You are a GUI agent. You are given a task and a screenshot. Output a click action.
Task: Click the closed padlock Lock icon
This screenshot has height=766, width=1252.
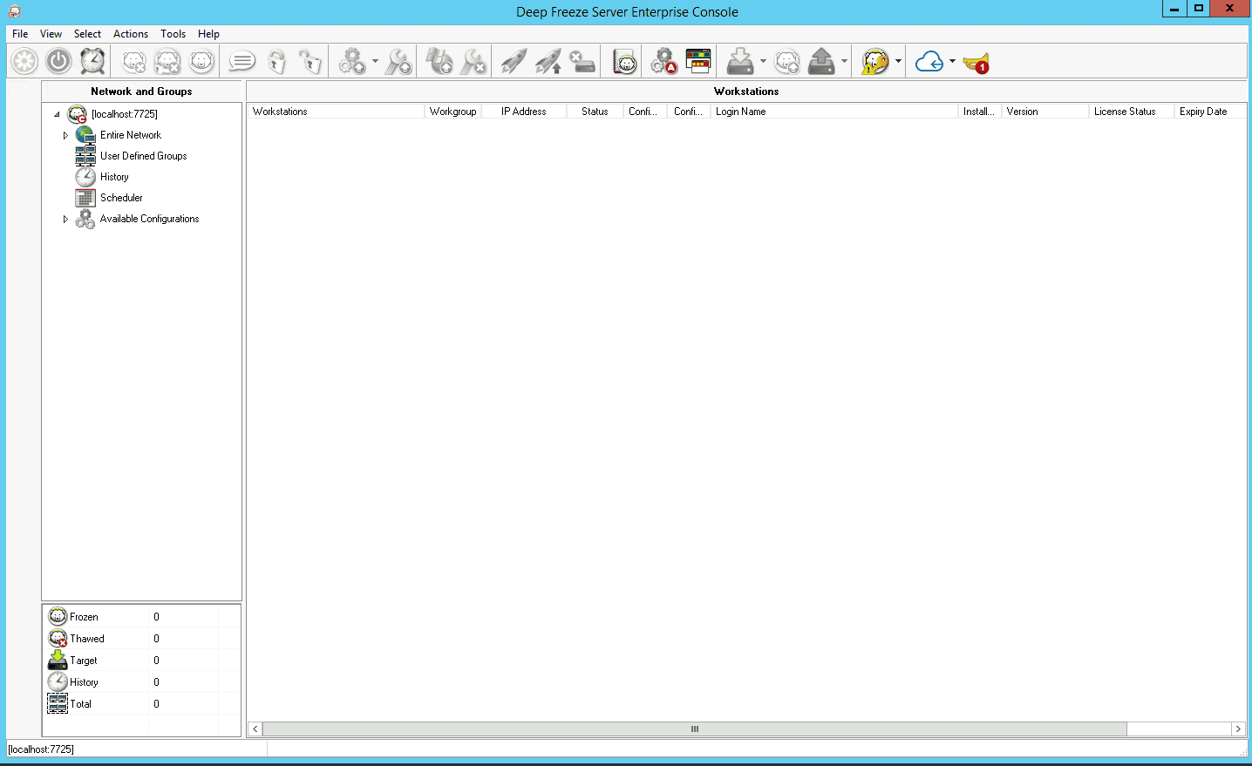[276, 62]
